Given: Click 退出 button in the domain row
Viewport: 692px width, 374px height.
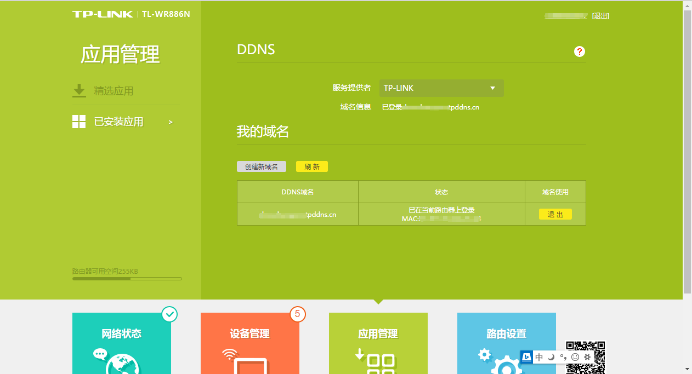Looking at the screenshot, I should (x=555, y=215).
